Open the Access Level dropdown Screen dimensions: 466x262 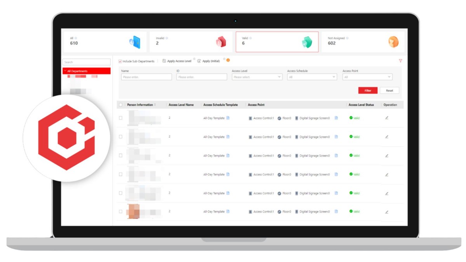click(x=257, y=77)
